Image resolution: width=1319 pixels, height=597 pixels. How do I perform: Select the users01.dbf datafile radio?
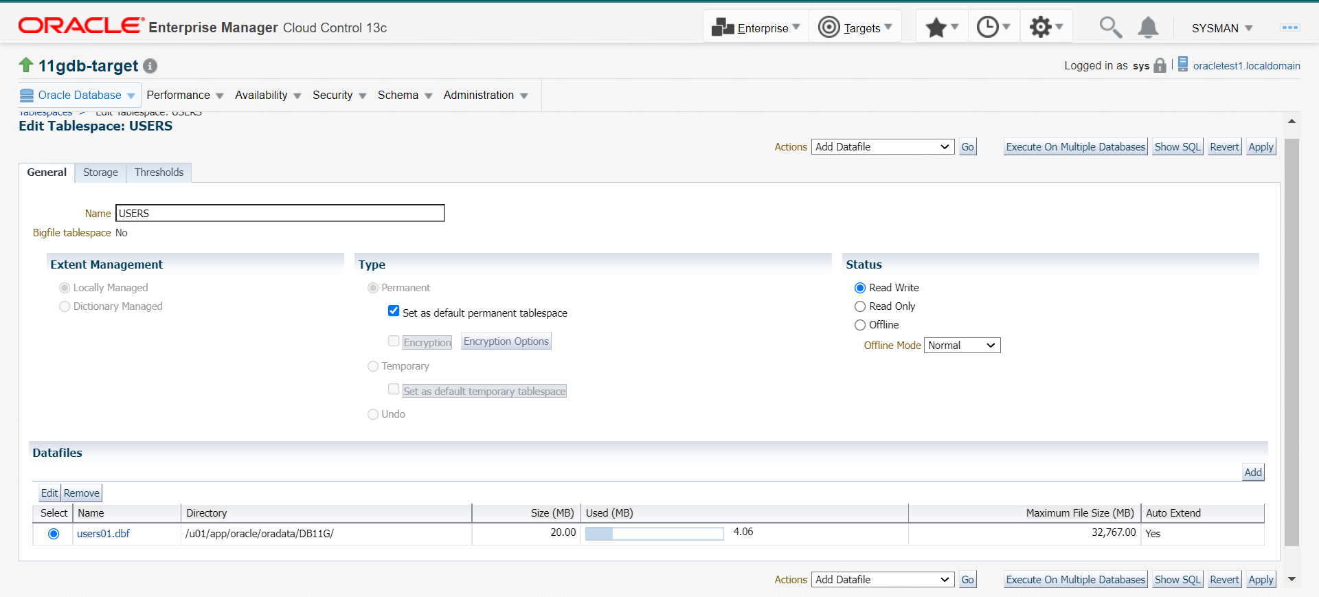click(54, 534)
